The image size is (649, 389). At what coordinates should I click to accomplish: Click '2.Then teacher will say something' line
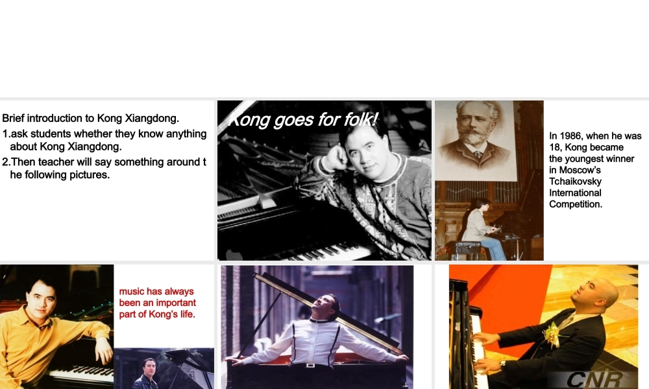click(104, 169)
